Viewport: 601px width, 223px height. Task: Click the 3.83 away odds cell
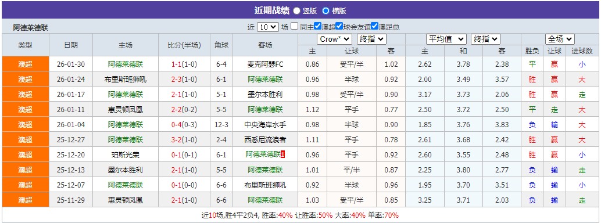pos(502,124)
